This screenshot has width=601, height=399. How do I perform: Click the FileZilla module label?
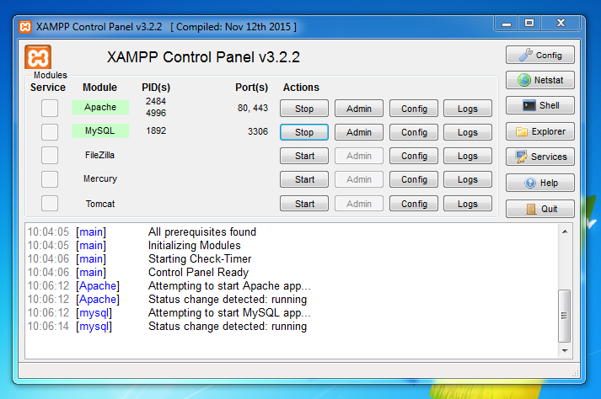pos(99,155)
